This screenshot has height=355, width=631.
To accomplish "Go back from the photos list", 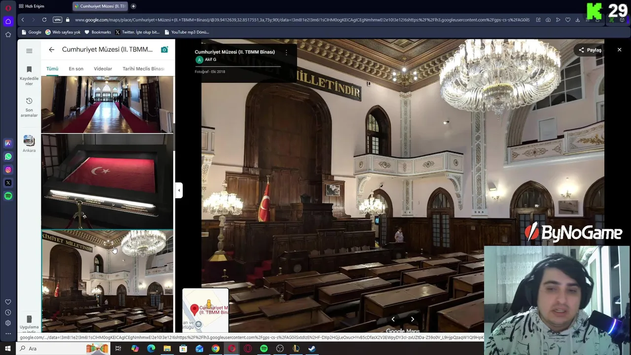I will point(51,50).
